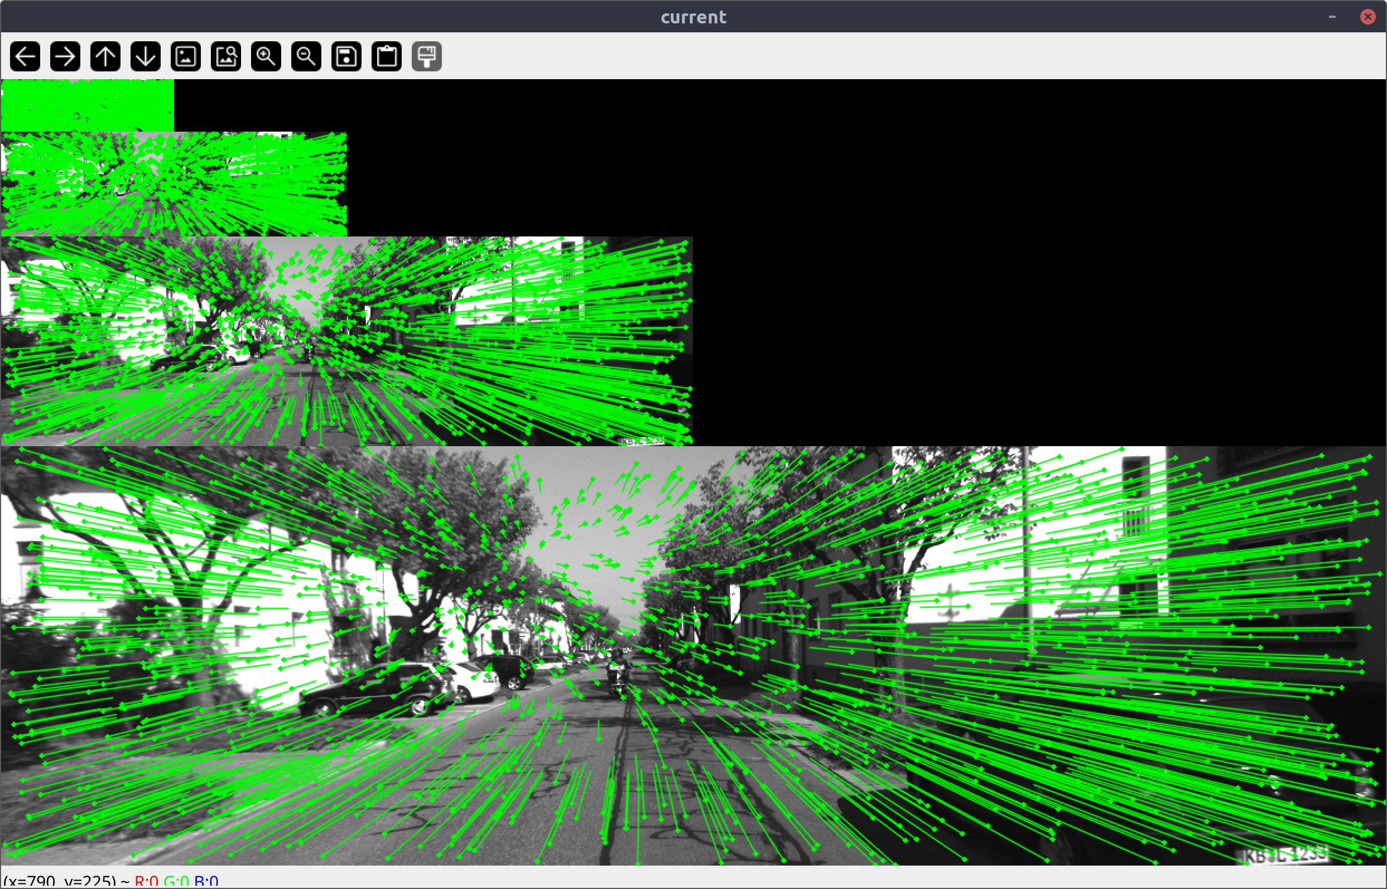Copy image to clipboard icon
The image size is (1387, 889).
(x=386, y=56)
